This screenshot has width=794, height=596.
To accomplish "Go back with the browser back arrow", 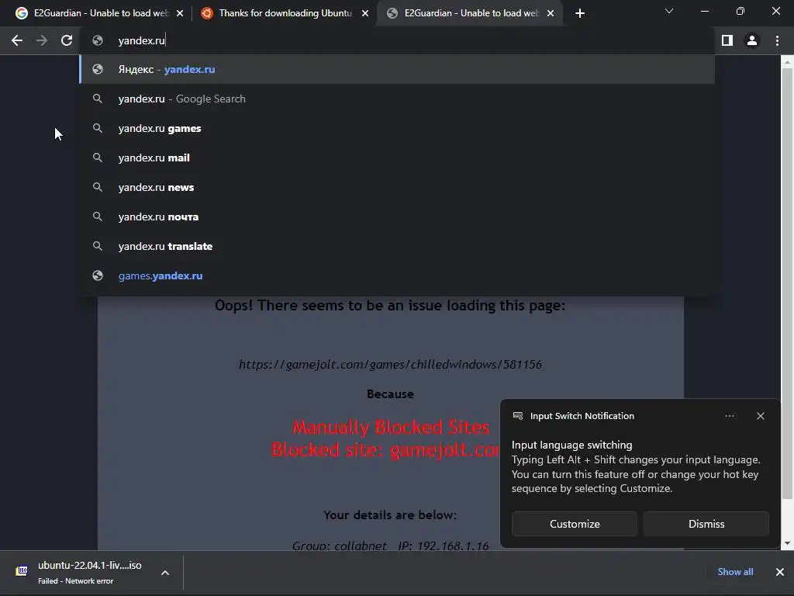I will (x=17, y=40).
